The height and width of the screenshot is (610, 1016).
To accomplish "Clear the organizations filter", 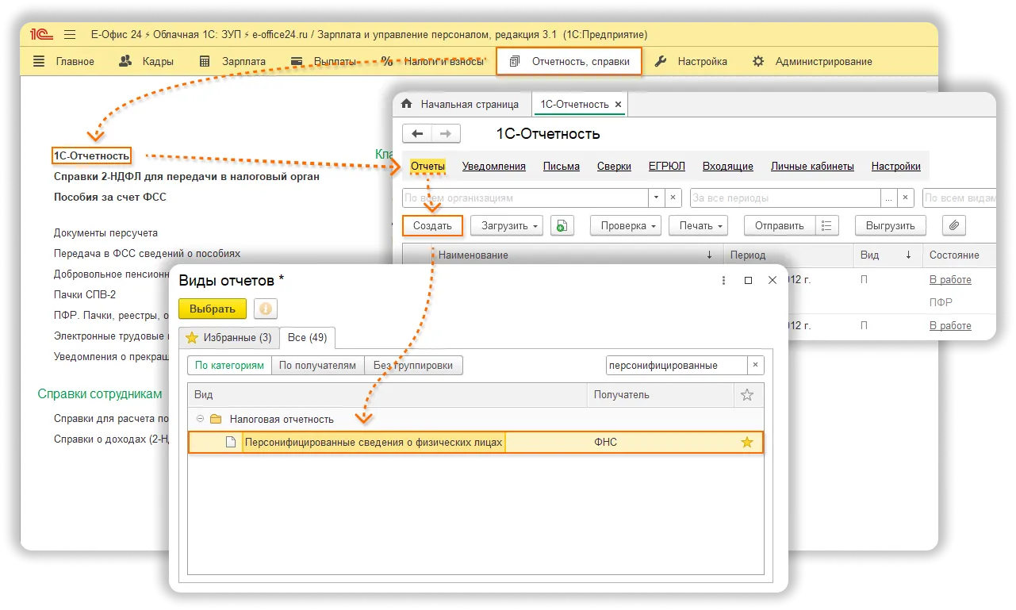I will 673,198.
